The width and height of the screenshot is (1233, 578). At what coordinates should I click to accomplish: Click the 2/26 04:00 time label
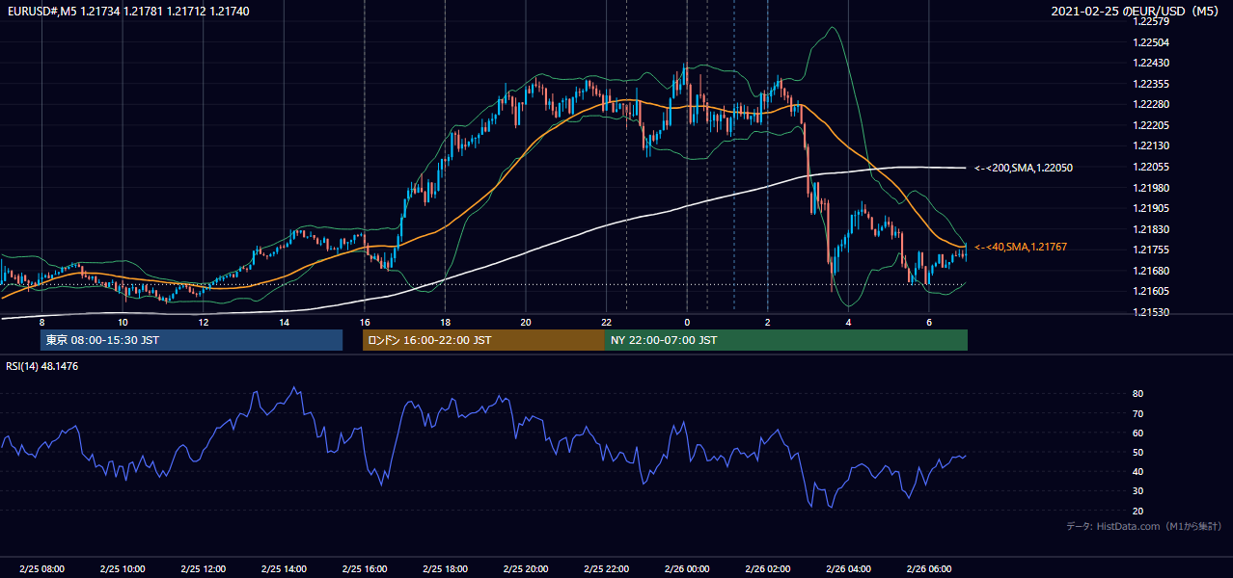tap(848, 568)
